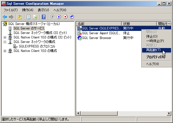This screenshot has height=123, width=173.
Task: Click the Forward arrow toolbar icon
Action: pos(11,17)
